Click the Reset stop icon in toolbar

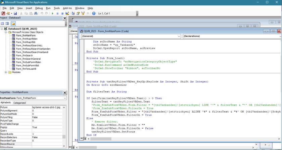[x=62, y=13]
